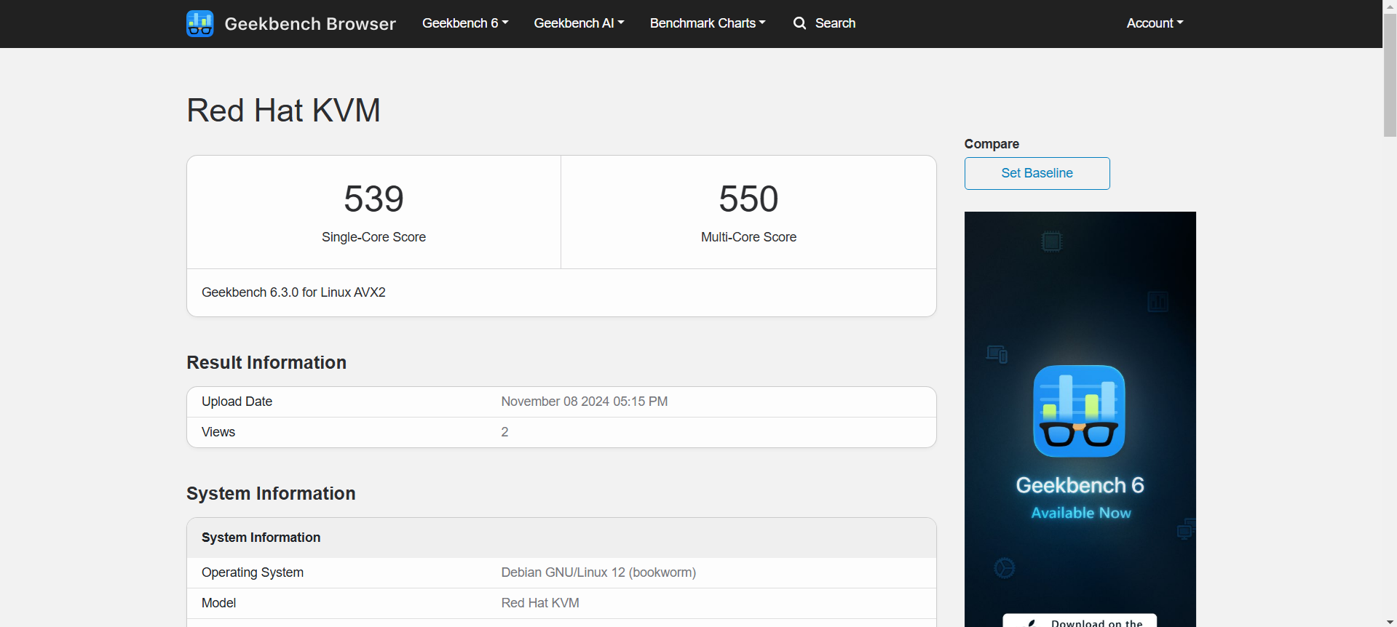This screenshot has height=627, width=1397.
Task: Click the Views row label
Action: click(218, 432)
